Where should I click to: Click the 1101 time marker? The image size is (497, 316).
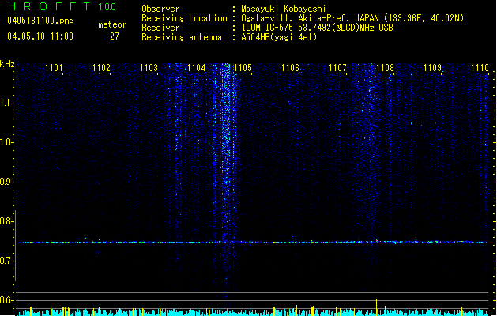pos(55,68)
